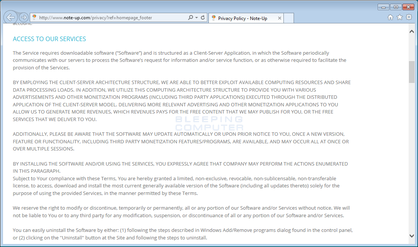Open the Home page icon
This screenshot has height=247, width=418.
390,17
